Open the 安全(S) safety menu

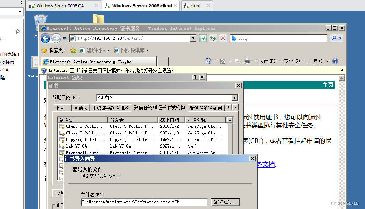coord(294,61)
